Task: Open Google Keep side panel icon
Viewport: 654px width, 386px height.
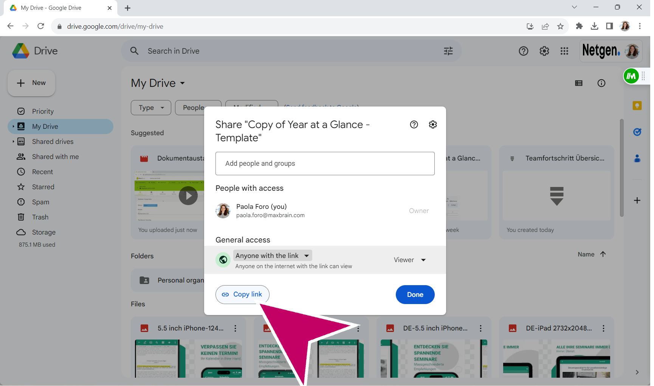Action: pos(637,106)
